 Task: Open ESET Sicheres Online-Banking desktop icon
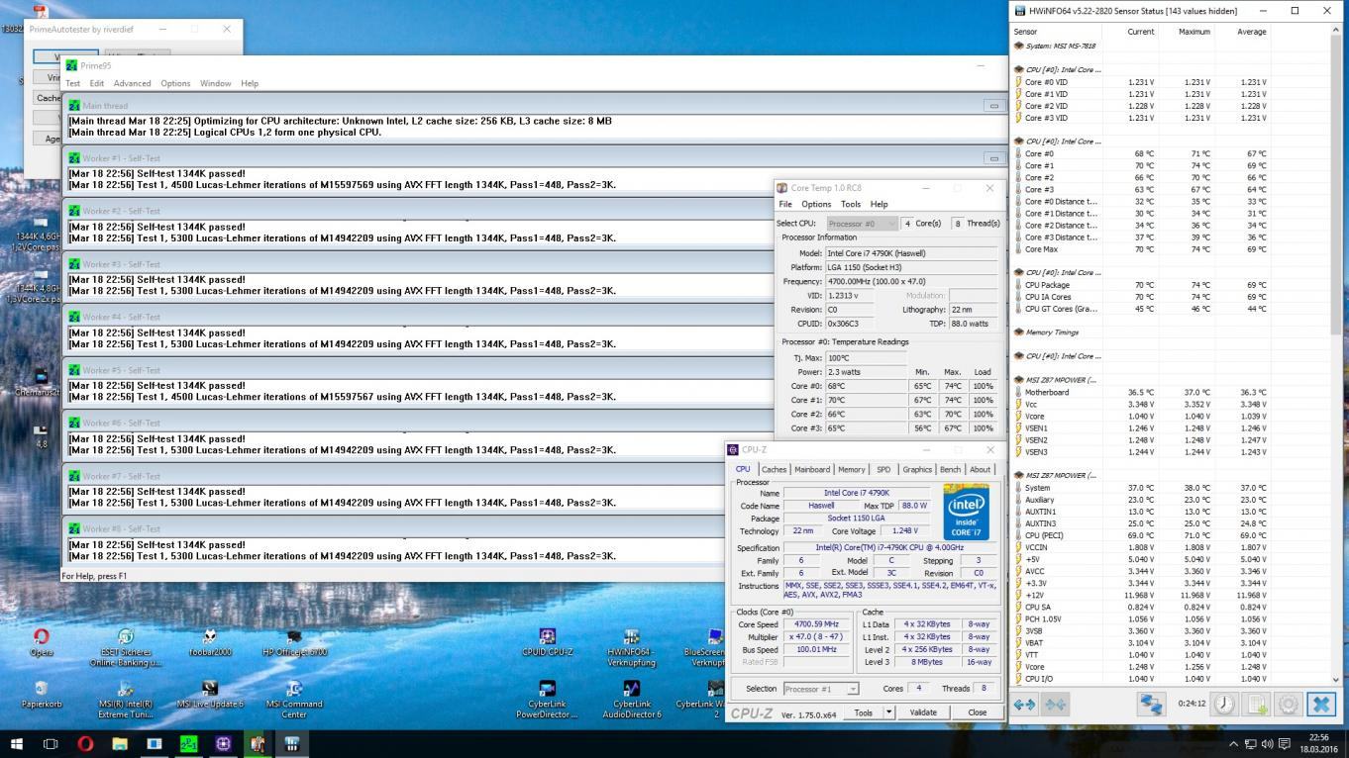click(x=126, y=647)
